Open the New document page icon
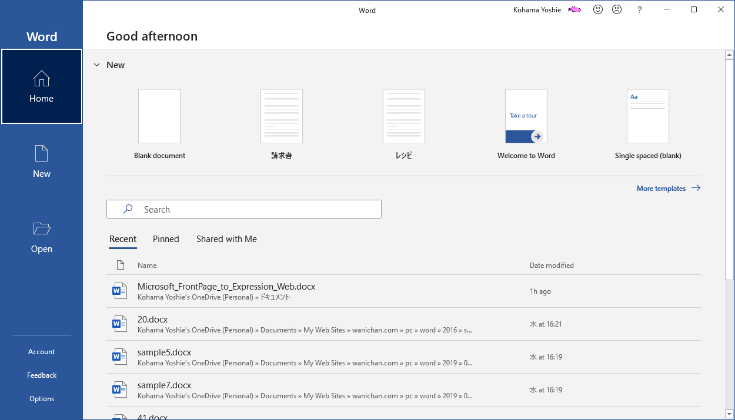The height and width of the screenshot is (420, 735). [41, 154]
